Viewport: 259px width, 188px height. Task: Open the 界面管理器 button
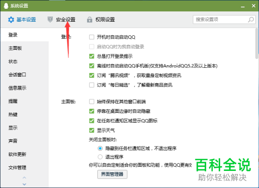click(x=112, y=174)
